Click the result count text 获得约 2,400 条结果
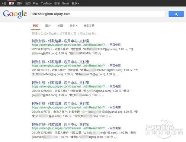 point(44,33)
